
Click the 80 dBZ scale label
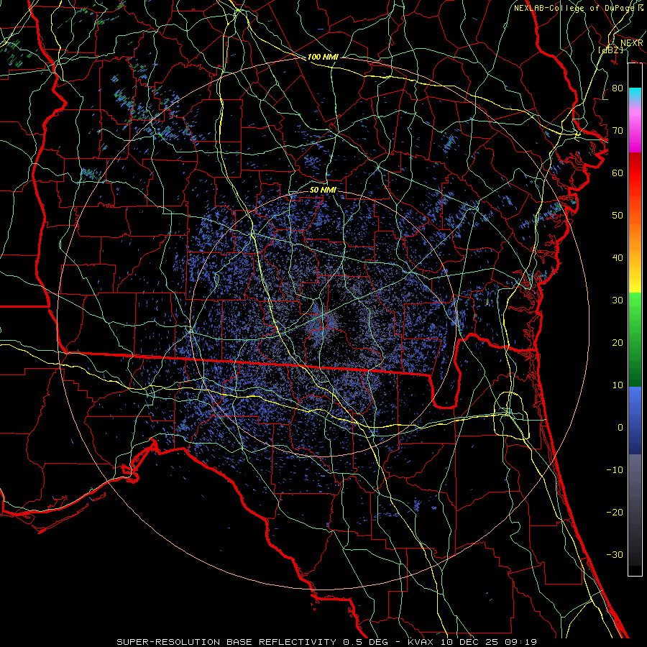pos(618,88)
